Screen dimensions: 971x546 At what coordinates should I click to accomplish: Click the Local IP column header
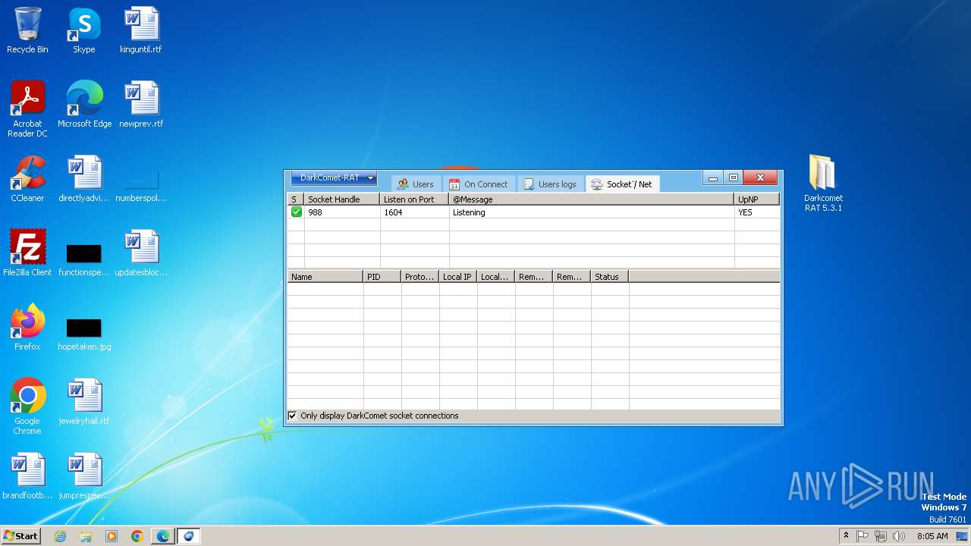tap(458, 277)
